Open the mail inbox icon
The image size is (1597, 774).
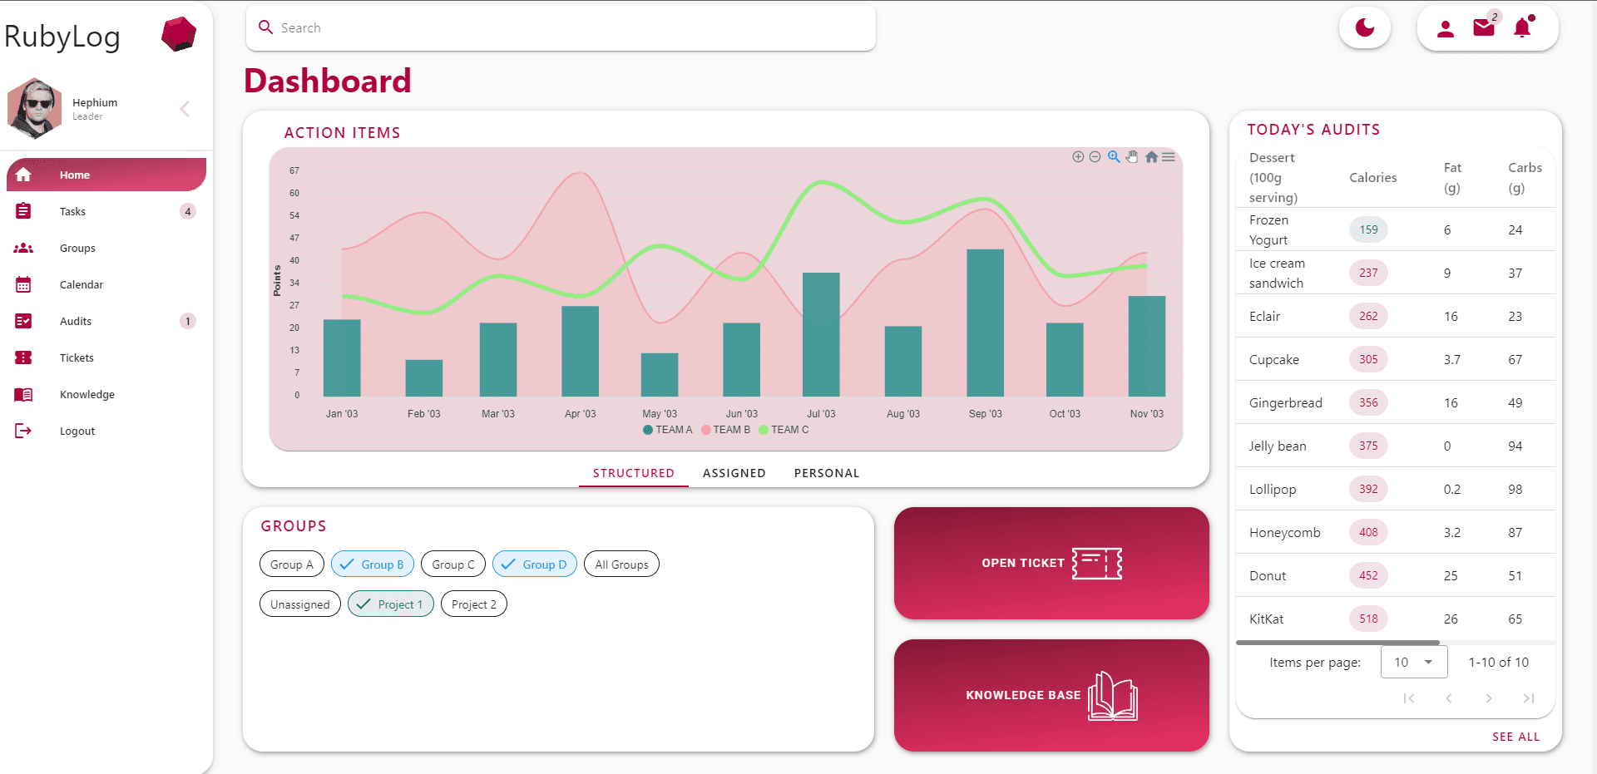pos(1484,27)
